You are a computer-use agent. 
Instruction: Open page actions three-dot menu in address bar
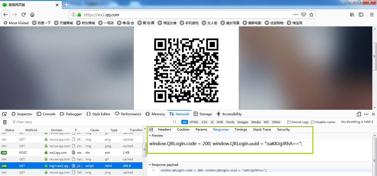pyautogui.click(x=296, y=15)
